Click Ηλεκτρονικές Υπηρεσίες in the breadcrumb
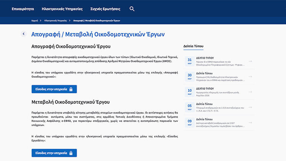This screenshot has width=286, height=161. (55, 21)
